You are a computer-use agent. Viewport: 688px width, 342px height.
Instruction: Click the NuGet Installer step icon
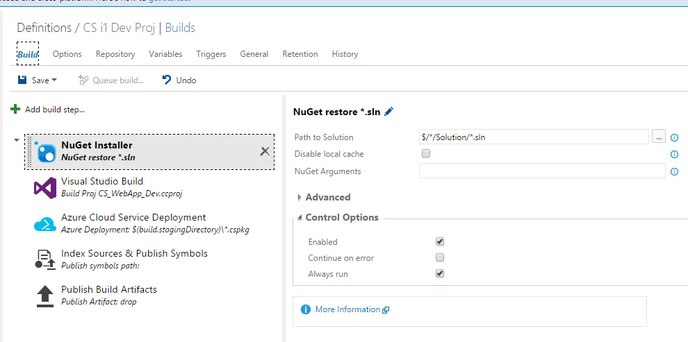46,152
